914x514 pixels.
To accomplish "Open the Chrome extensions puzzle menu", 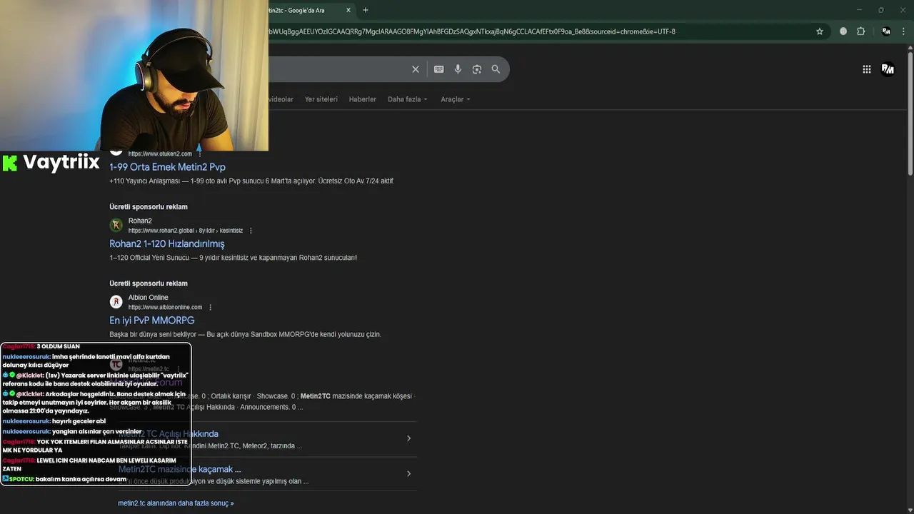I will 860,31.
